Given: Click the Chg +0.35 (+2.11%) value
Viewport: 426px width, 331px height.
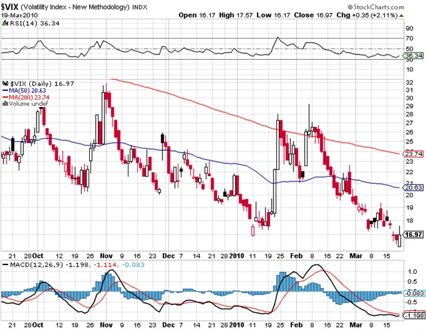Looking at the screenshot, I should pos(367,15).
